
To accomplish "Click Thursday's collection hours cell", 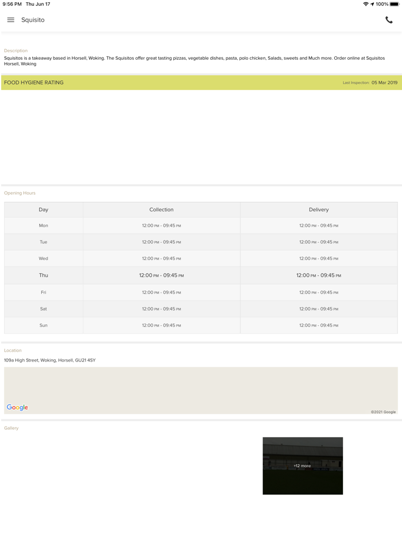I will click(x=161, y=275).
